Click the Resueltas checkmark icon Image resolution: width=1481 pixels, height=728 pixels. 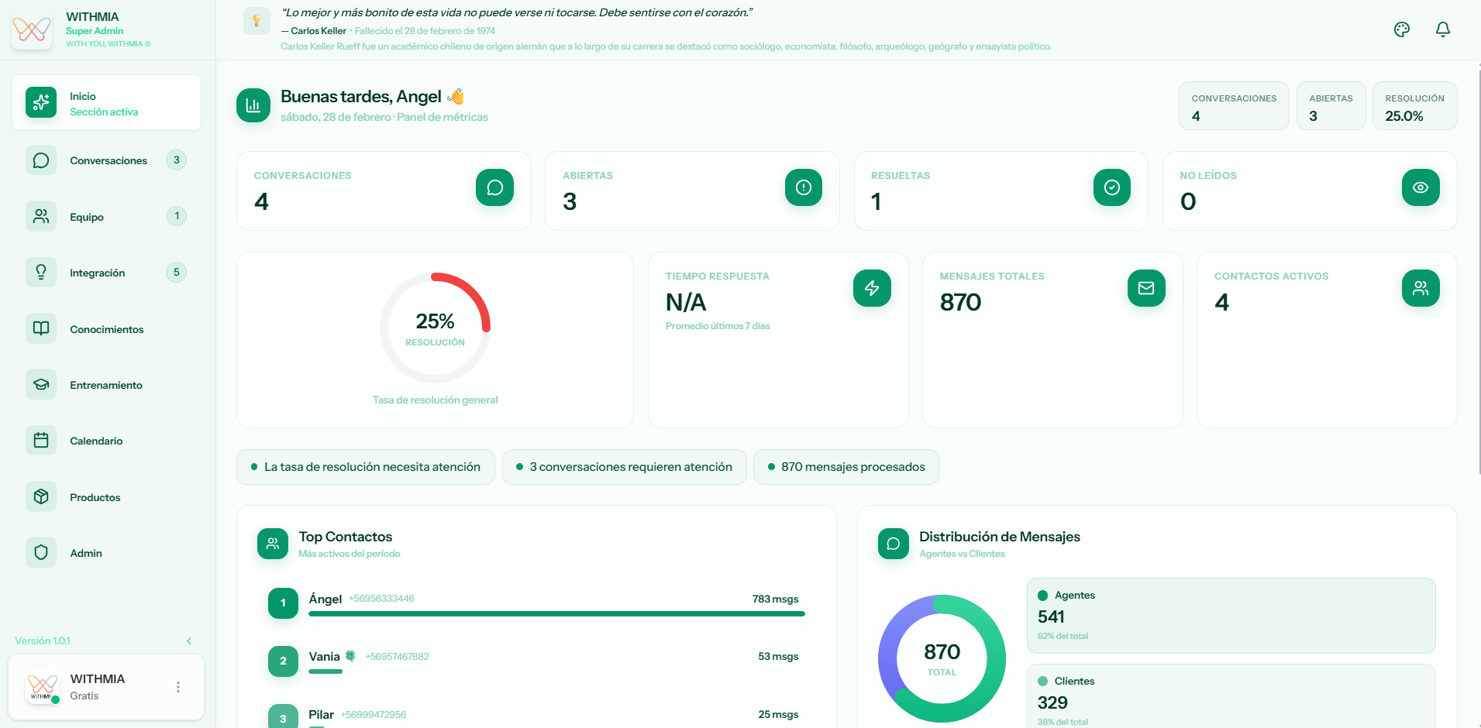pos(1111,187)
